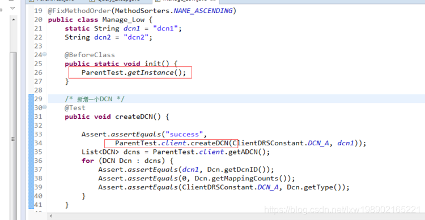
Task: Collapse the @BeforeClass init method fold marker
Action: pos(44,54)
